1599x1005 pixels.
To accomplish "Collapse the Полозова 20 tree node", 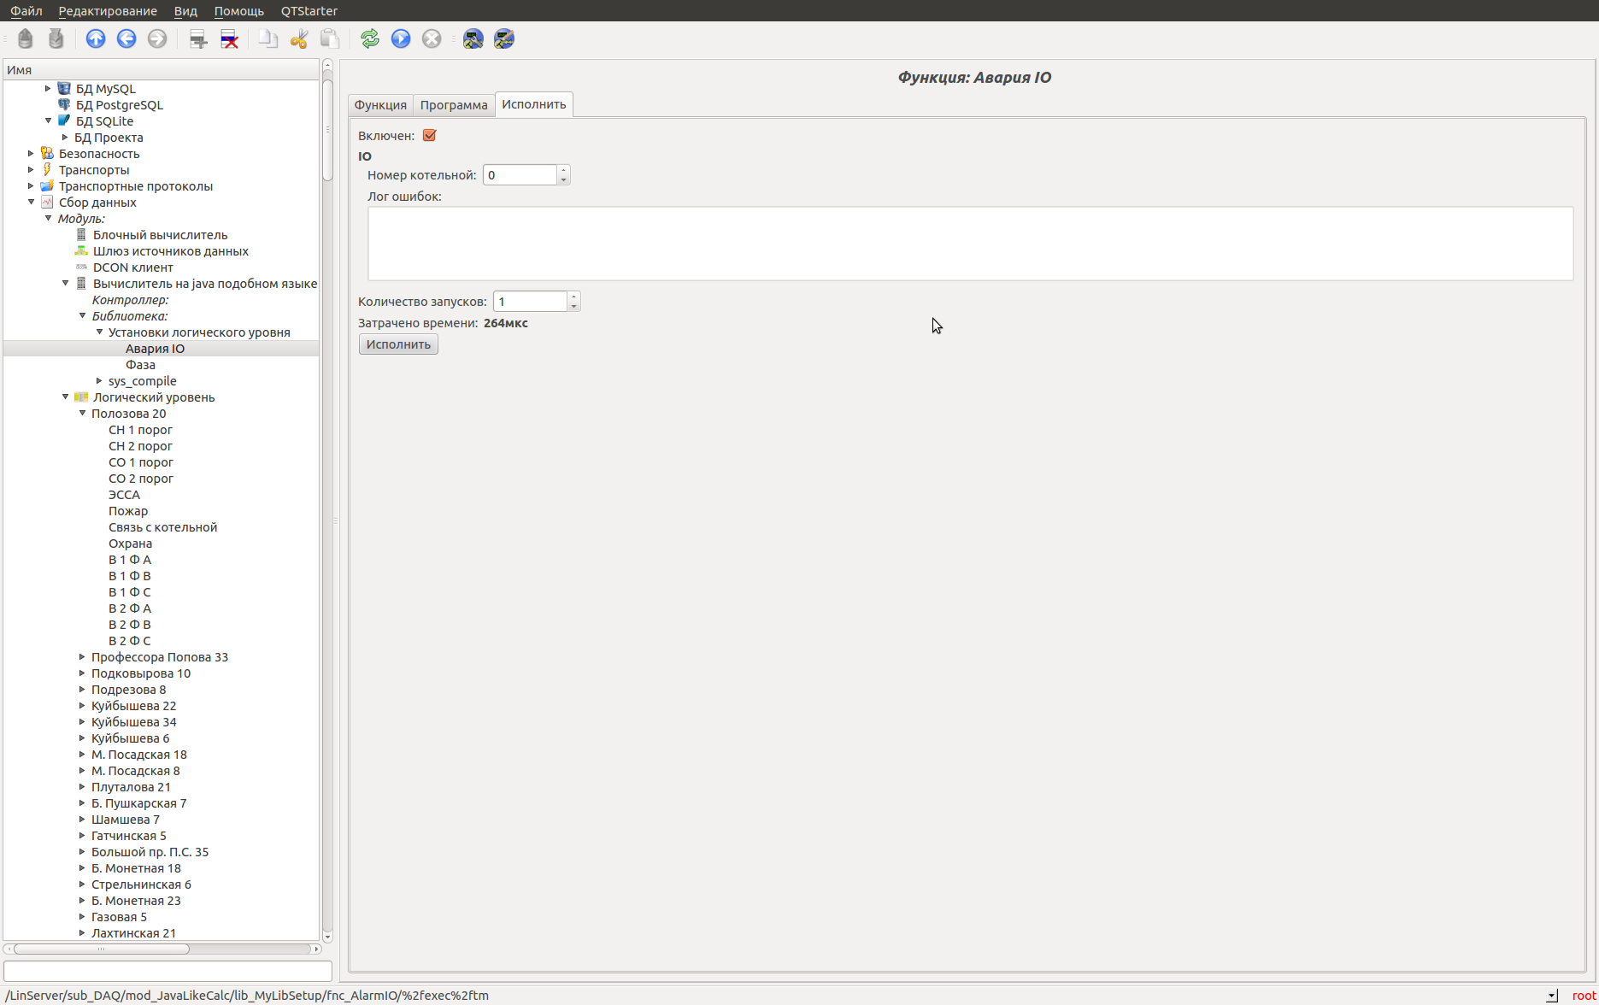I will pos(83,414).
